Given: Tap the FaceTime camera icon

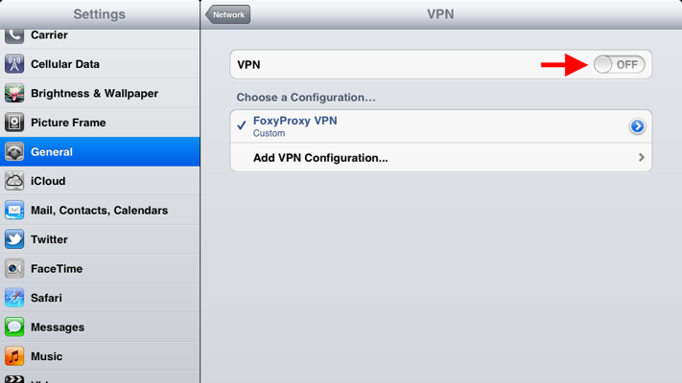Looking at the screenshot, I should 14,268.
